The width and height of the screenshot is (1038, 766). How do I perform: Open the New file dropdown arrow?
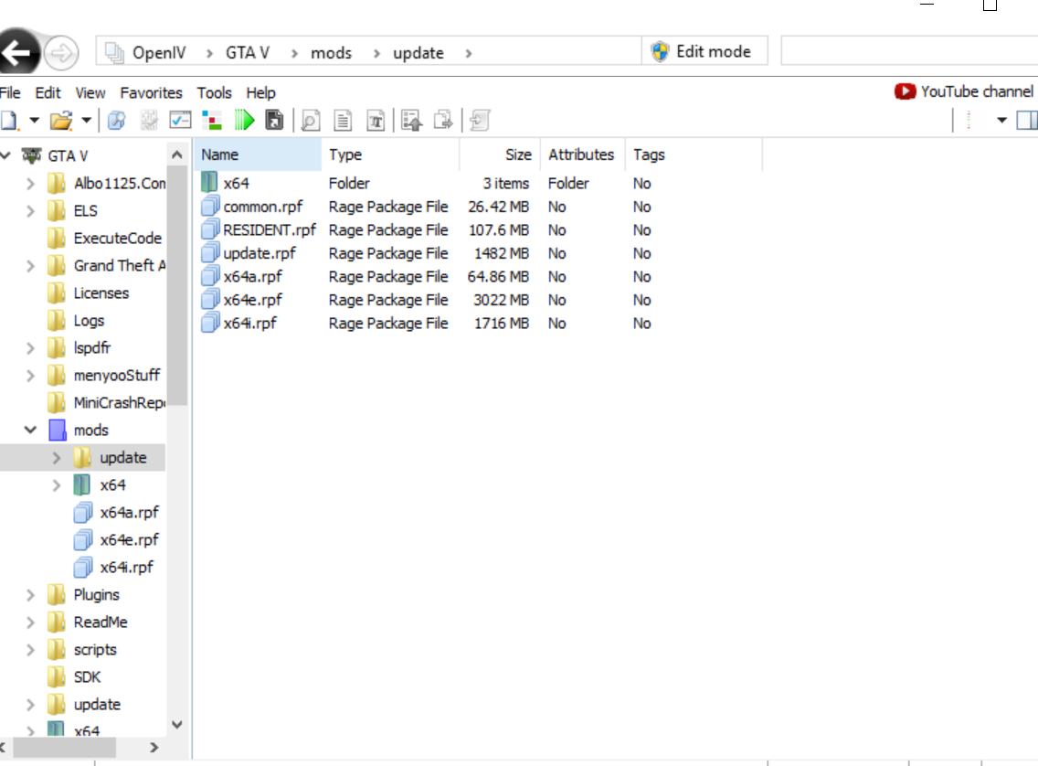tap(34, 121)
